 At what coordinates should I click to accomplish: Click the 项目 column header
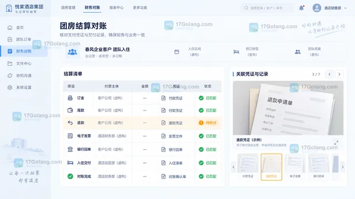[x=71, y=86]
